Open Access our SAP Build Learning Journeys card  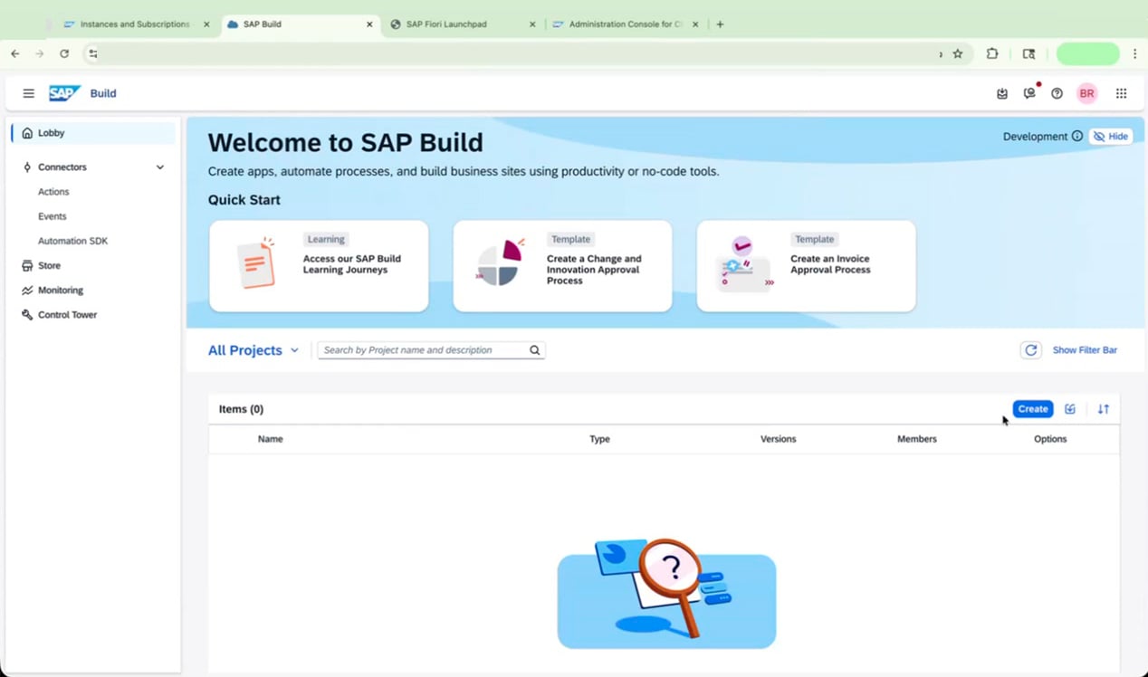point(319,266)
